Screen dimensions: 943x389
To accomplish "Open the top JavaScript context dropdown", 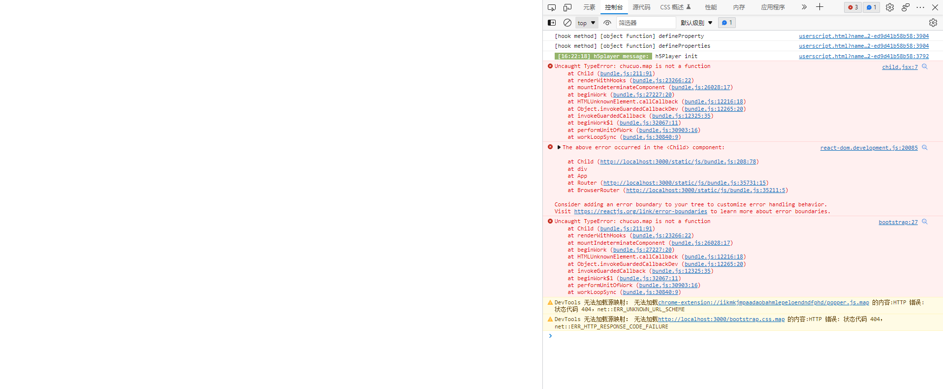I will pos(587,23).
